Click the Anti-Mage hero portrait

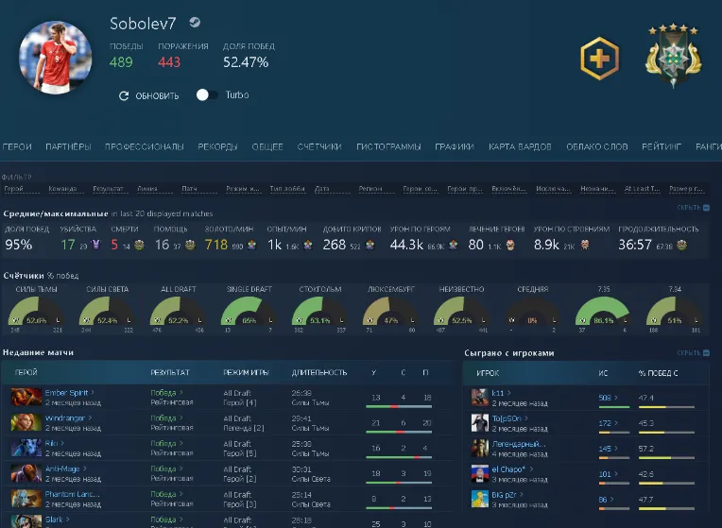(x=26, y=473)
